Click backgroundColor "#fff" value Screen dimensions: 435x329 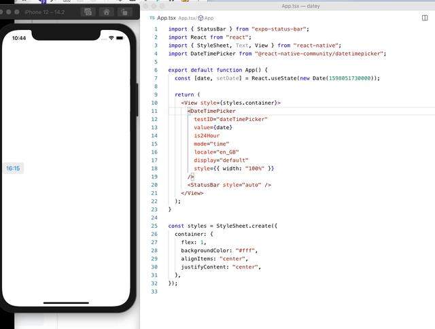pos(245,251)
